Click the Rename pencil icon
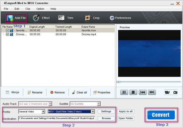 [x=29, y=92]
